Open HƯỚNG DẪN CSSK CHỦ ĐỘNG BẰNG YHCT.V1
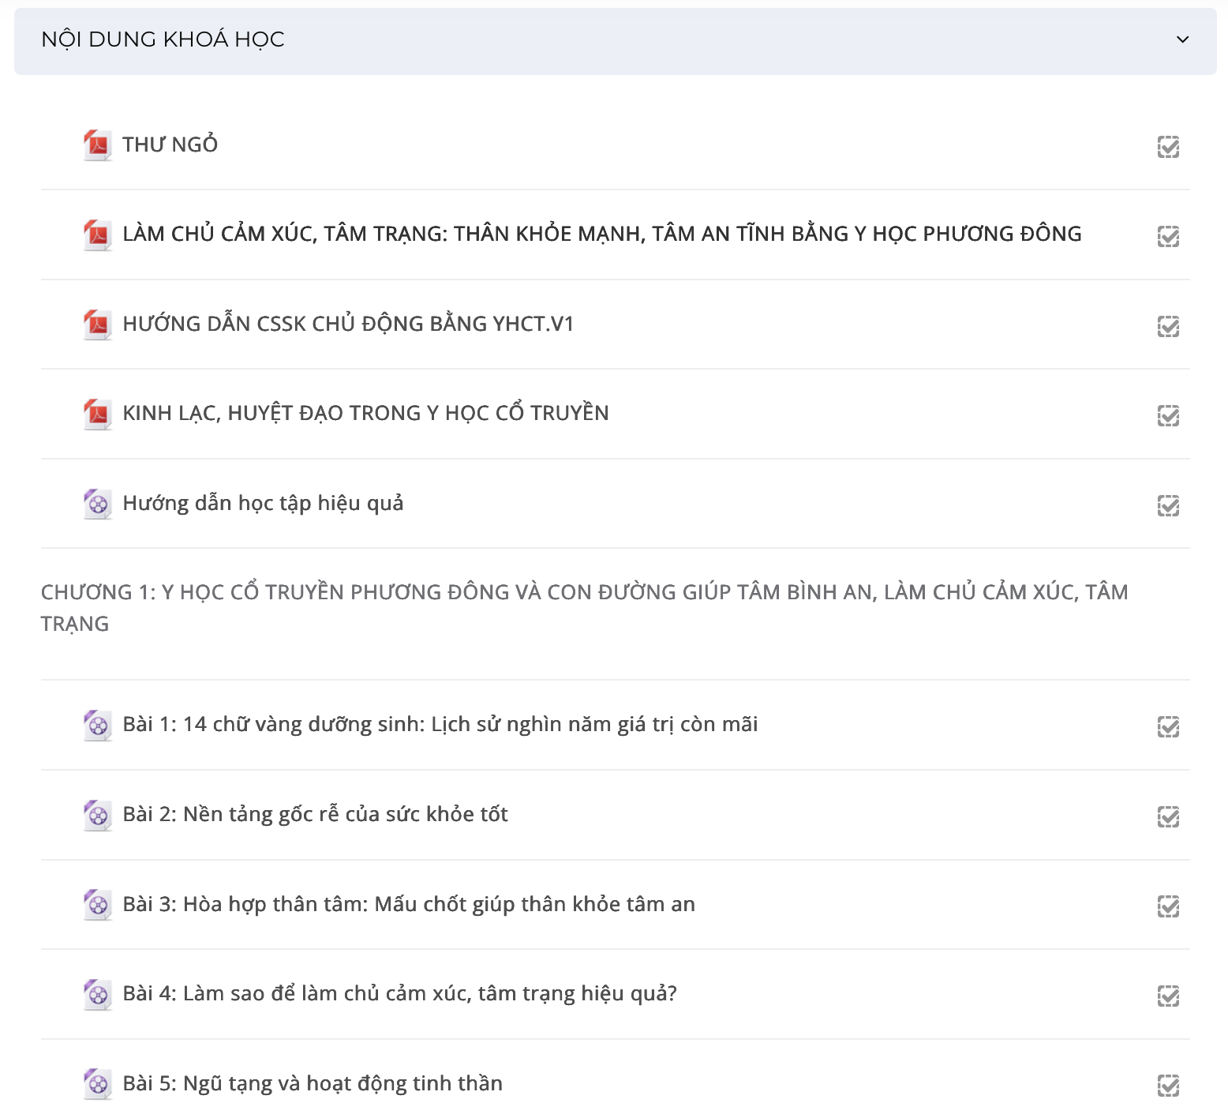1228x1118 pixels. point(348,325)
